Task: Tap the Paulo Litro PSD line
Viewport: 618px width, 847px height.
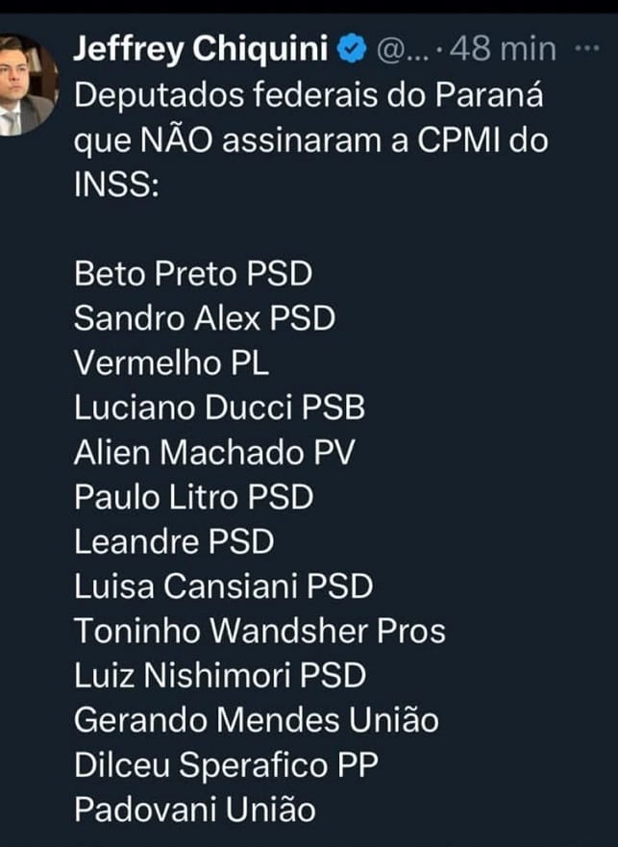Action: (193, 497)
